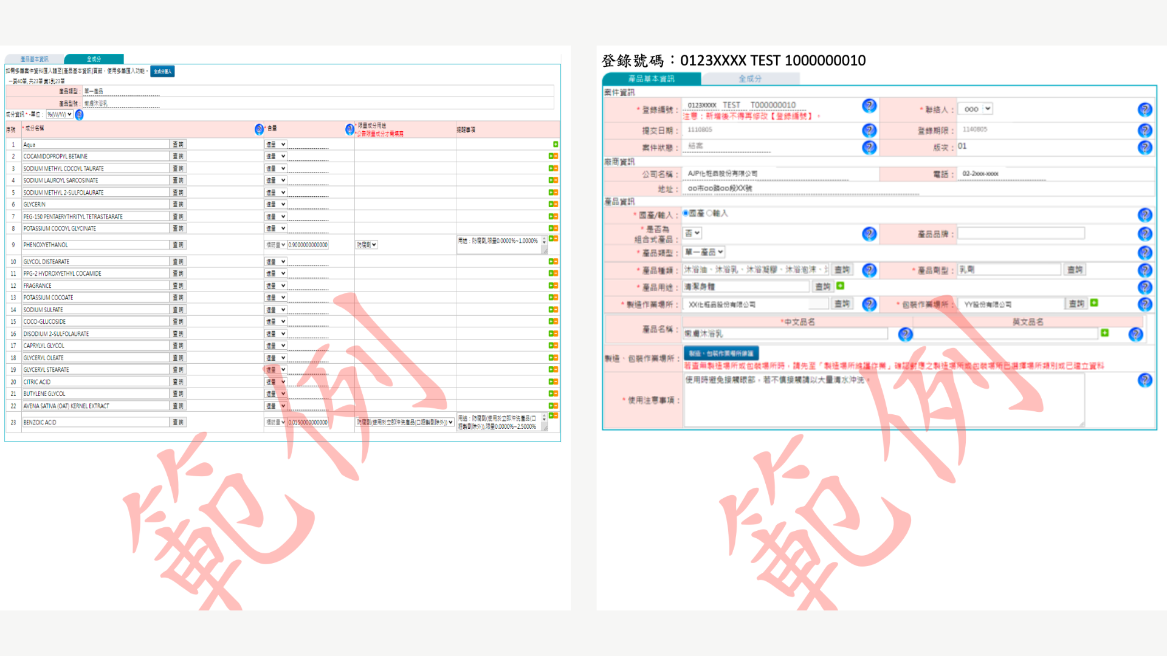
Task: Open help icon in ingredient name 成分名稱 header
Action: [259, 129]
